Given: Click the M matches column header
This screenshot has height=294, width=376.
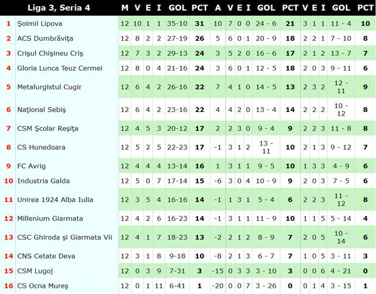Looking at the screenshot, I should point(125,8).
